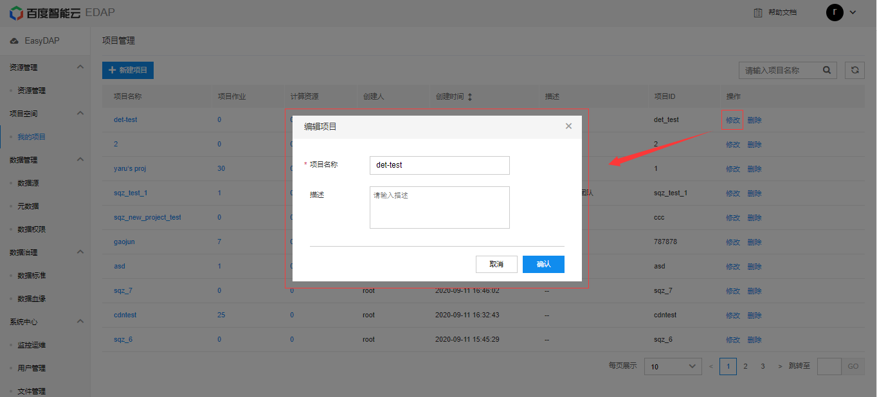The height and width of the screenshot is (397, 877).
Task: Sort by creation time column arrows
Action: tap(469, 97)
